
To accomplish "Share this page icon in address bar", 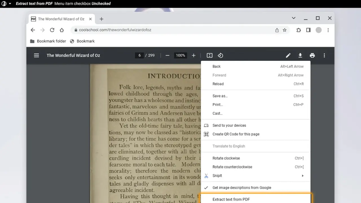I will (x=277, y=30).
